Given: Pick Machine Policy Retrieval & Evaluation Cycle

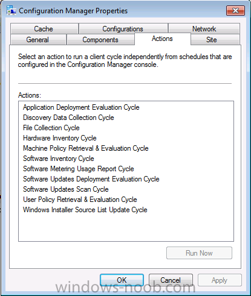Looking at the screenshot, I should coord(86,148).
